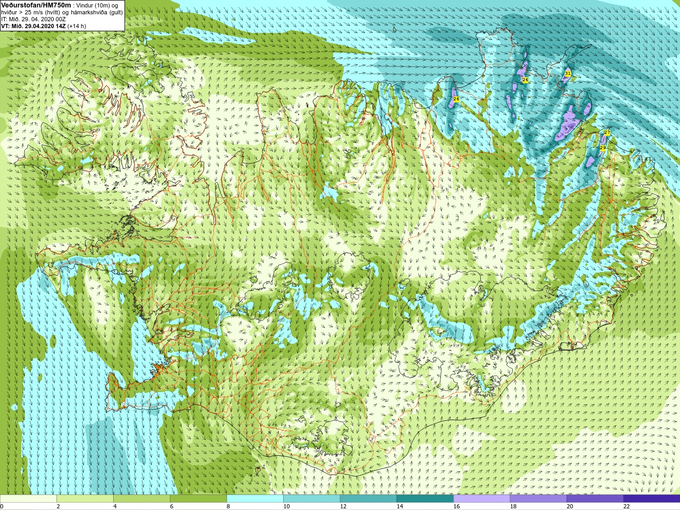The height and width of the screenshot is (510, 680).
Task: Select the 18–20 m/s purple swatch
Action: [538, 499]
